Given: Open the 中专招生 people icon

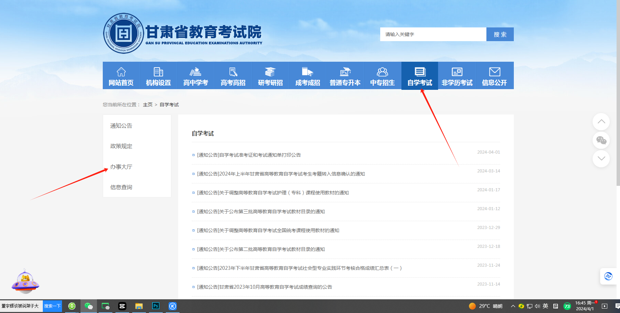Looking at the screenshot, I should (382, 72).
